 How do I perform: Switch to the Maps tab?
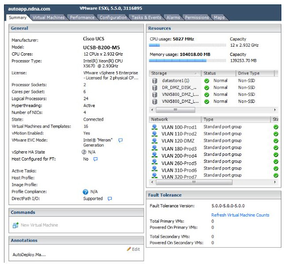tap(219, 18)
